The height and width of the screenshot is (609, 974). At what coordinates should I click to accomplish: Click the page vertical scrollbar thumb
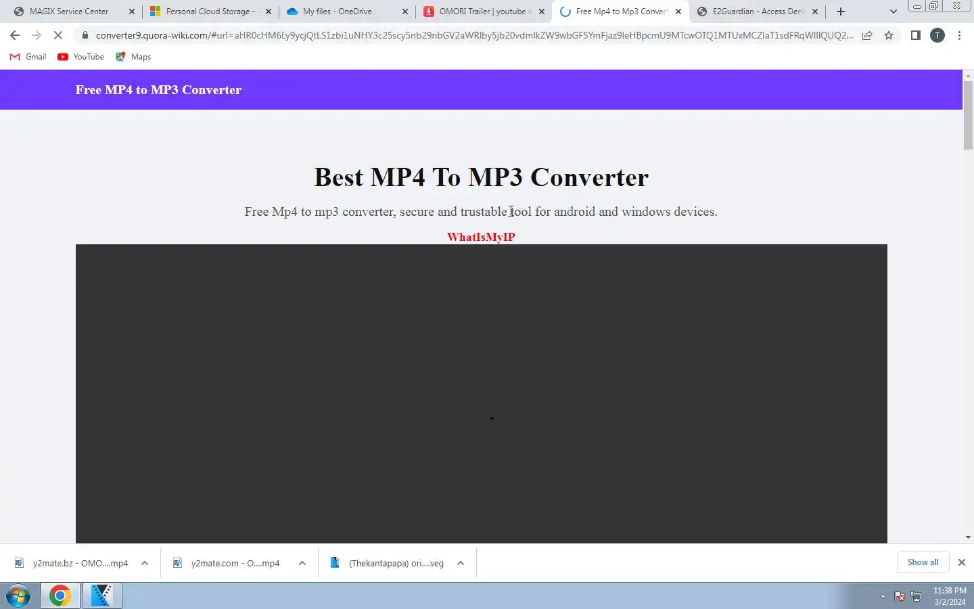click(x=968, y=115)
